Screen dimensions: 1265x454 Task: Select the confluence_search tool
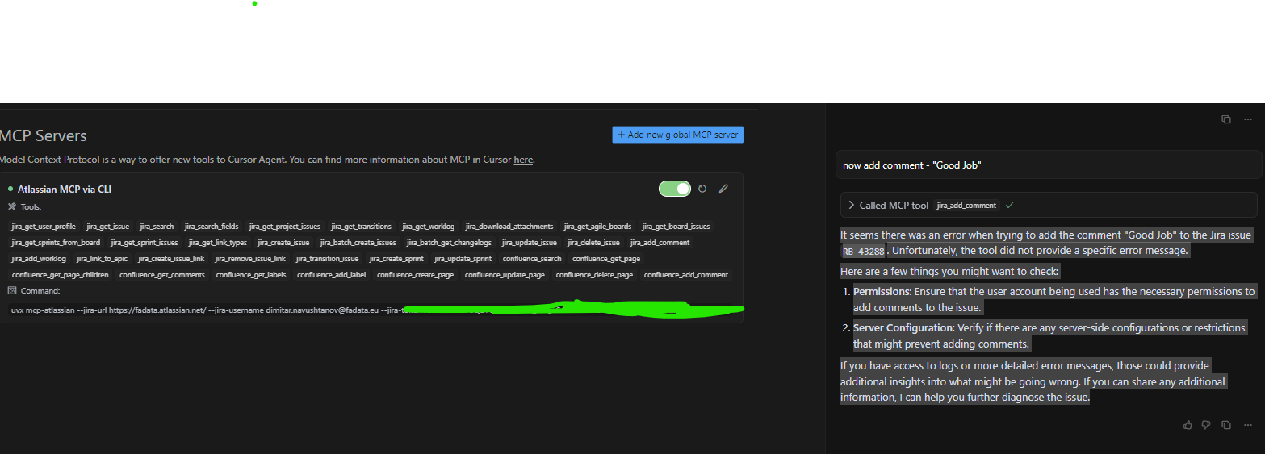532,259
